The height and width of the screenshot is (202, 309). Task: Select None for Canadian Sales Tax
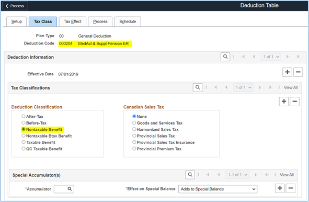[x=134, y=116]
